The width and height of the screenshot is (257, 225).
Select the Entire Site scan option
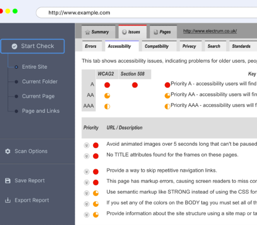(35, 67)
